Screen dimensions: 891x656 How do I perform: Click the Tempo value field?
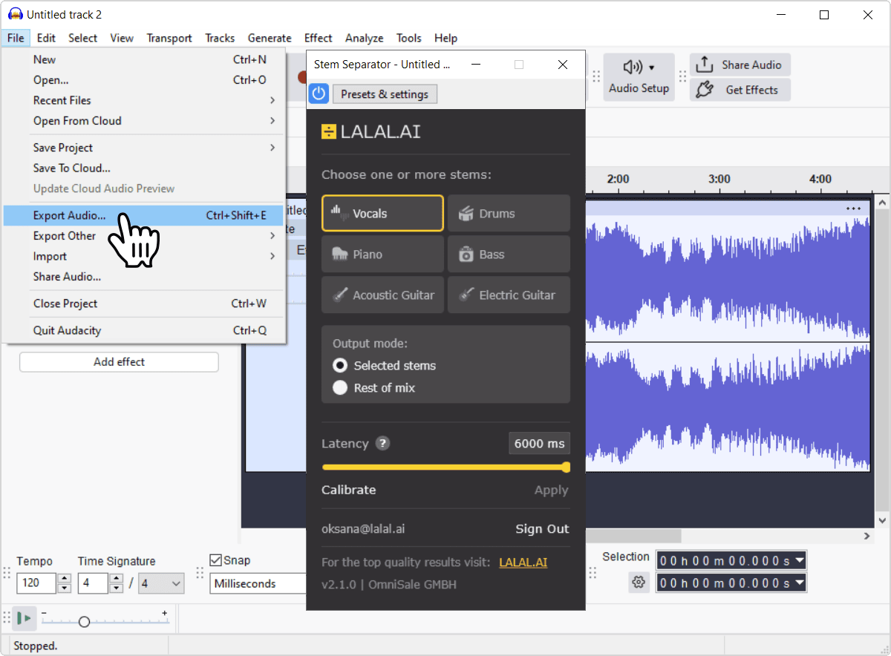pos(36,583)
